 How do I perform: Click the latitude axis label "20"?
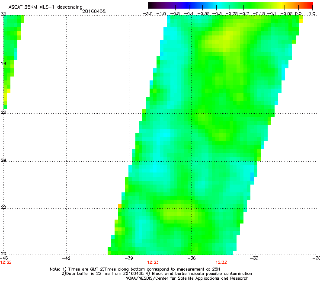(3, 254)
